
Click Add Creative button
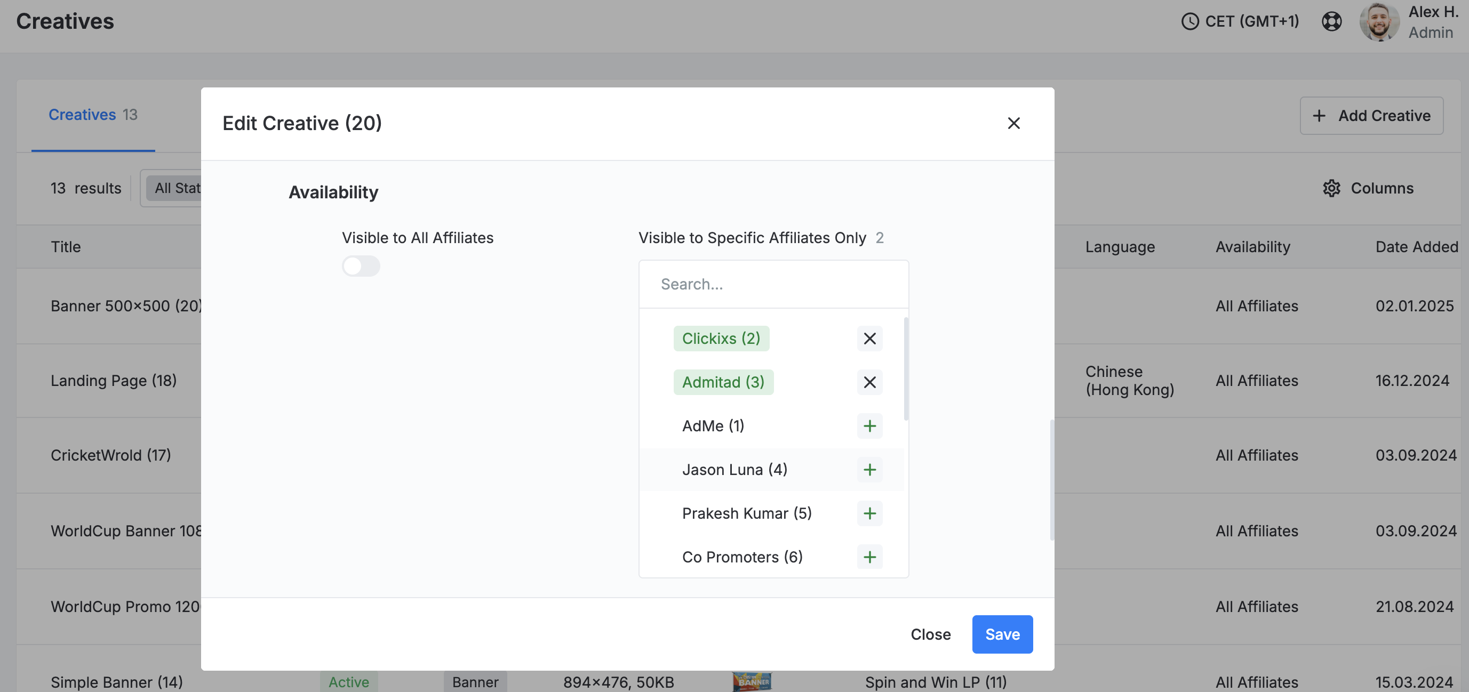[1371, 116]
